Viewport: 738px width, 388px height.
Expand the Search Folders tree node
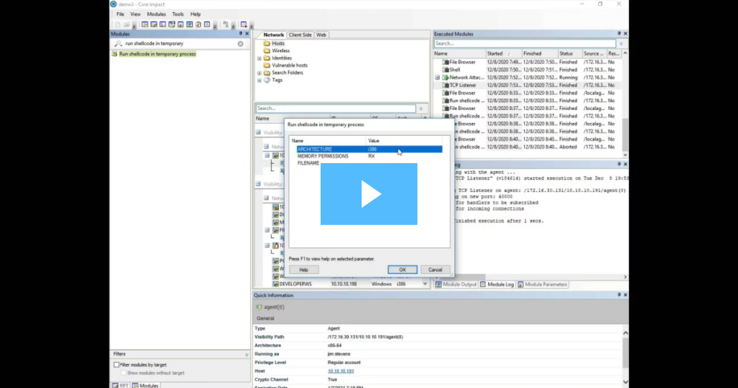coord(259,72)
